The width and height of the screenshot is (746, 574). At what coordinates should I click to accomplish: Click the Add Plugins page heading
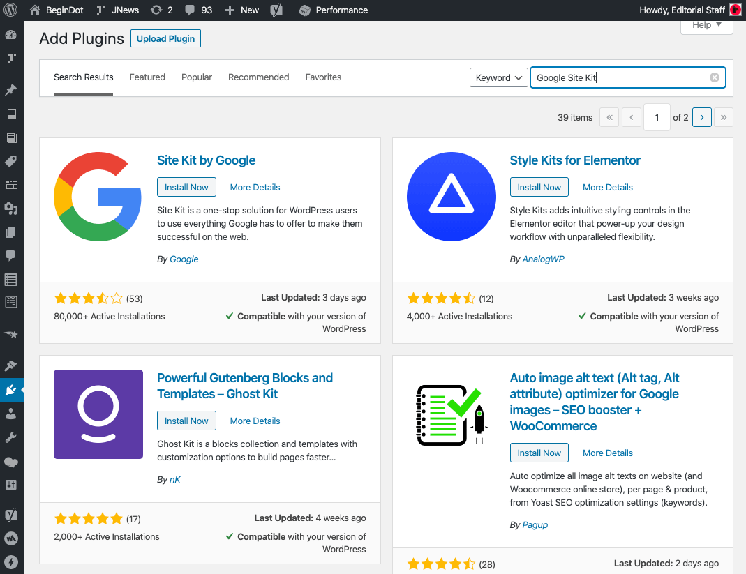(82, 38)
